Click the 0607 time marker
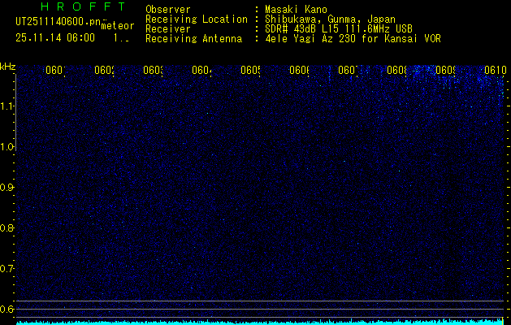Image resolution: width=511 pixels, height=325 pixels. 348,71
